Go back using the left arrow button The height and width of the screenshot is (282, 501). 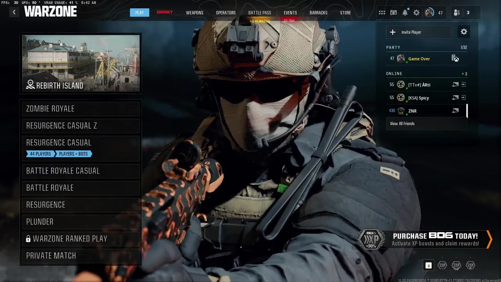14,12
